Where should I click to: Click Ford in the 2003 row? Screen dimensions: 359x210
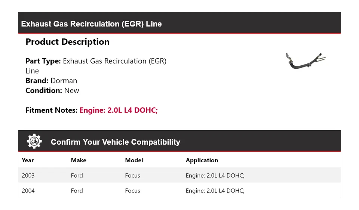click(x=77, y=175)
